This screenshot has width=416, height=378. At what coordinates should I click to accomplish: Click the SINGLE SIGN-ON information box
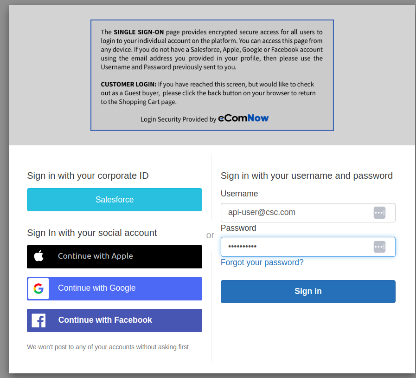point(212,75)
